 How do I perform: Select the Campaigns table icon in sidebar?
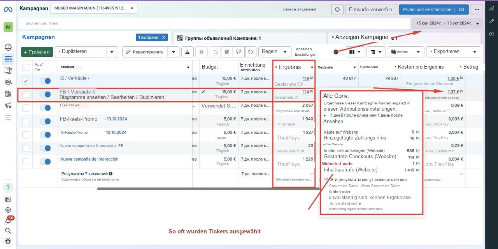[8, 59]
